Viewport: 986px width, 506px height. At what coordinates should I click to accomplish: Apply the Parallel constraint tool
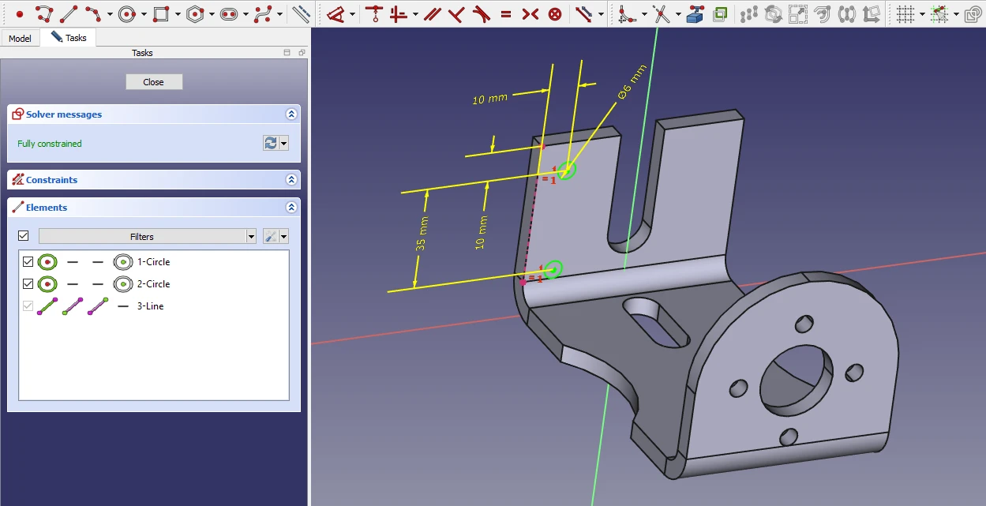tap(431, 13)
